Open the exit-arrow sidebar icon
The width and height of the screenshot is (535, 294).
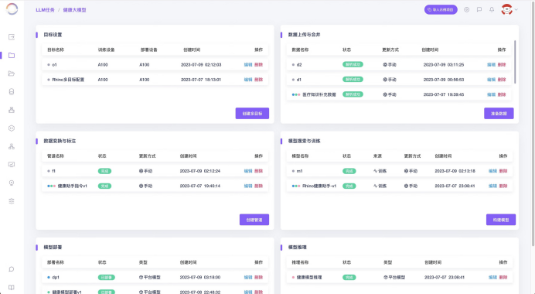tap(12, 37)
